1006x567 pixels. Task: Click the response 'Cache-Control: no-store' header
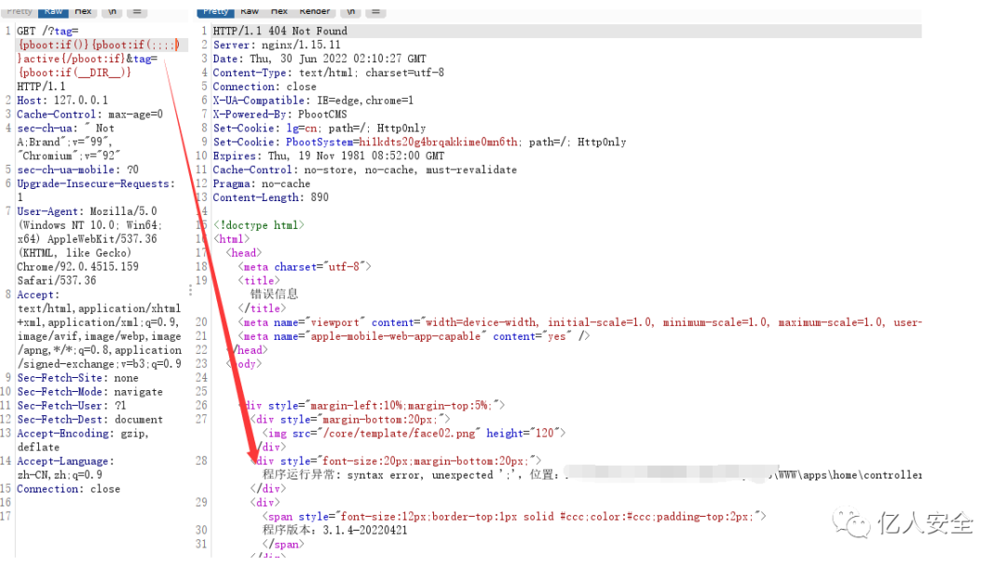364,170
